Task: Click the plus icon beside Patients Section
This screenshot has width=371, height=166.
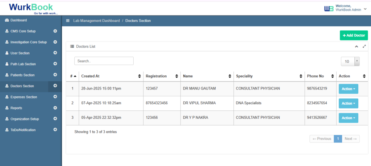Action: pos(55,75)
